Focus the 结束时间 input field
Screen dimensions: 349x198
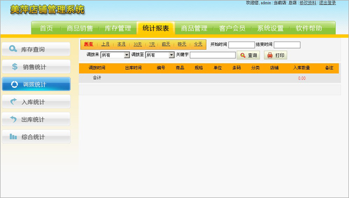click(287, 45)
